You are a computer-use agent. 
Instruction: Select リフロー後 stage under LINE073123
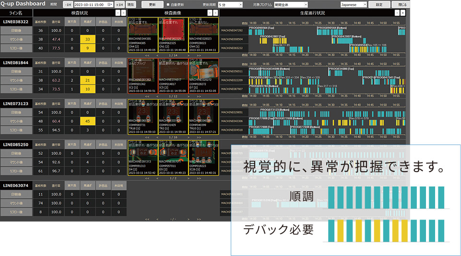coord(16,130)
